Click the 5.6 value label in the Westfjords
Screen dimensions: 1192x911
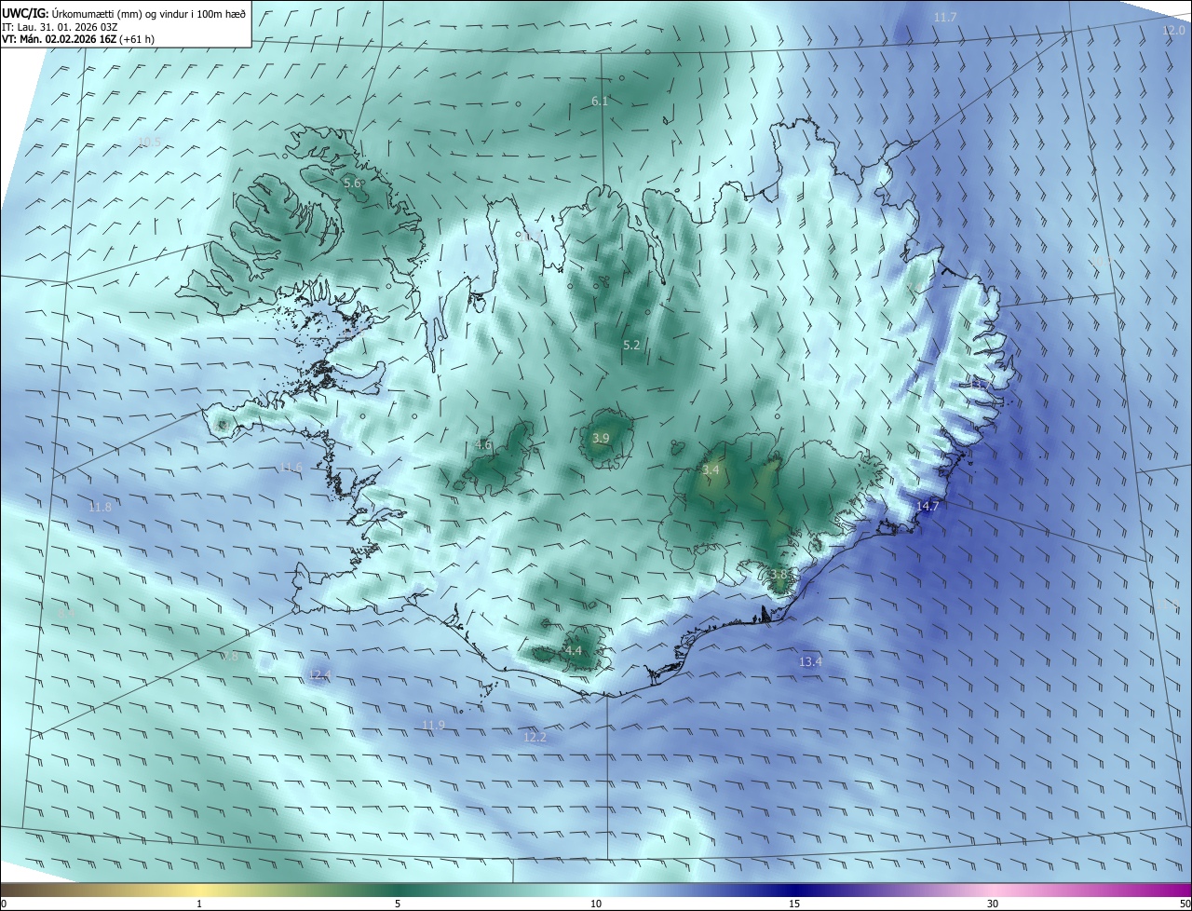352,184
